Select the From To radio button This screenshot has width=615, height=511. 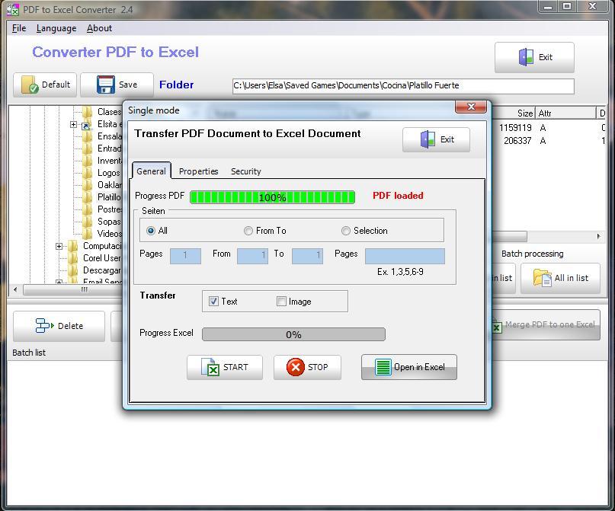pyautogui.click(x=248, y=231)
